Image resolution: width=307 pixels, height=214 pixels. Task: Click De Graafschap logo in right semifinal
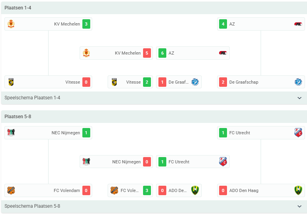(x=298, y=82)
